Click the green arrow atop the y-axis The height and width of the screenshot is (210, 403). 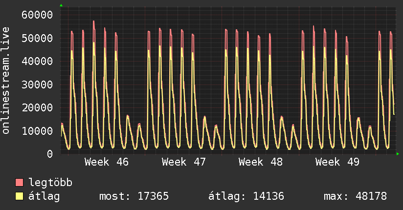[61, 5]
